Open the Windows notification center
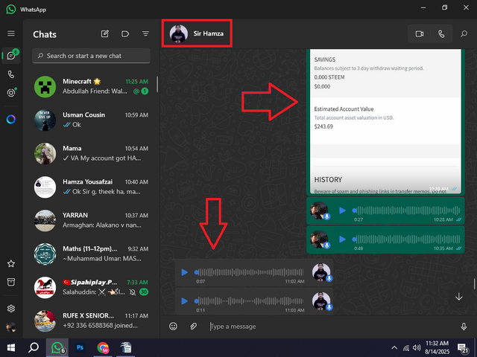This screenshot has width=477, height=357. click(463, 348)
